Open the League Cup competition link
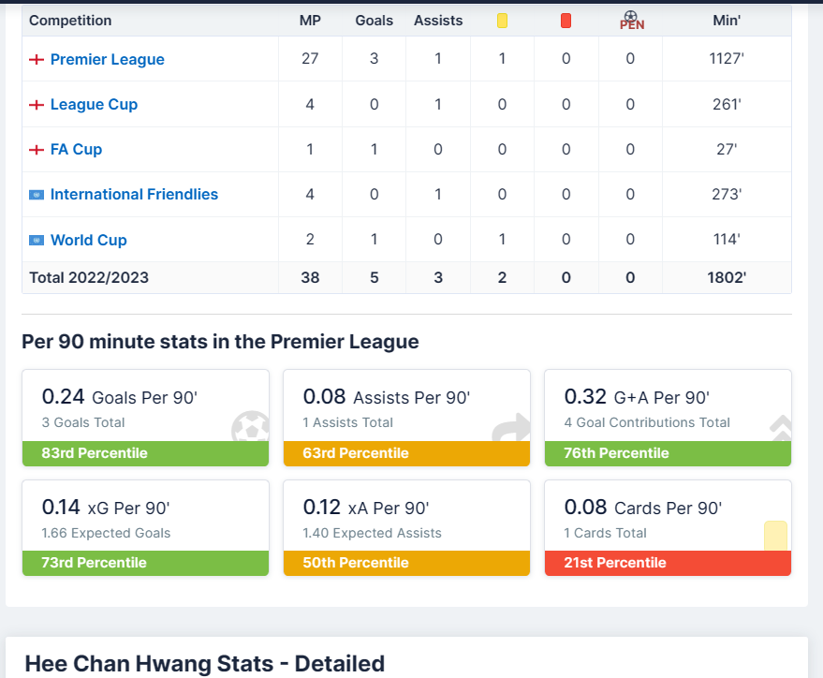 point(94,105)
